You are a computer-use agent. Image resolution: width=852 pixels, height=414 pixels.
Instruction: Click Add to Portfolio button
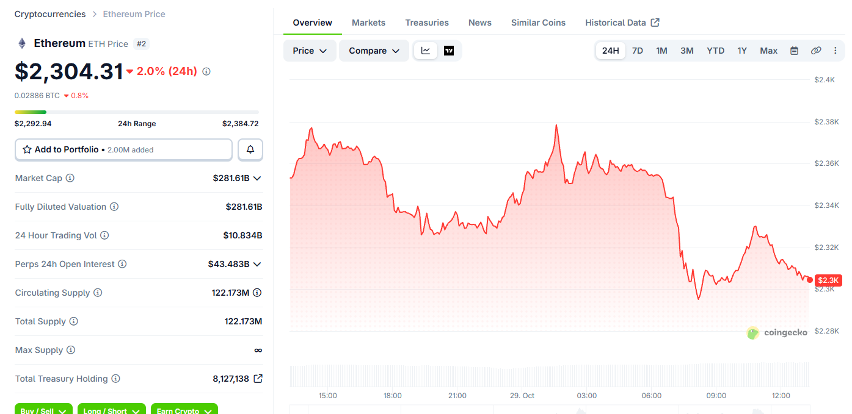[x=123, y=149]
